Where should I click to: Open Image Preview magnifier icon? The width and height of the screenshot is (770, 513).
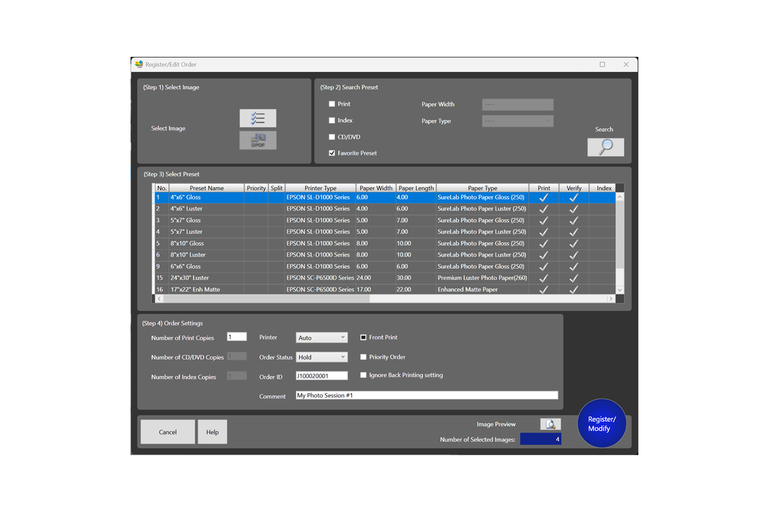pos(551,425)
